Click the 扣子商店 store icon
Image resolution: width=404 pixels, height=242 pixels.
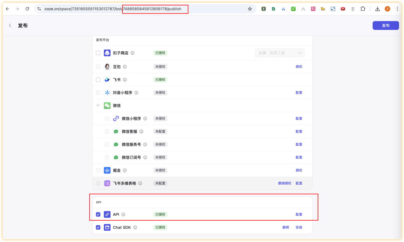click(x=107, y=53)
